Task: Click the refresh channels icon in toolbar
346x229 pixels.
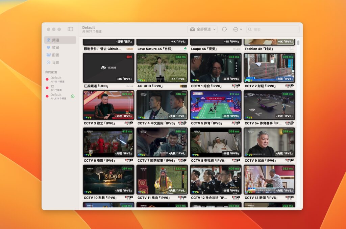Action: tap(224, 29)
